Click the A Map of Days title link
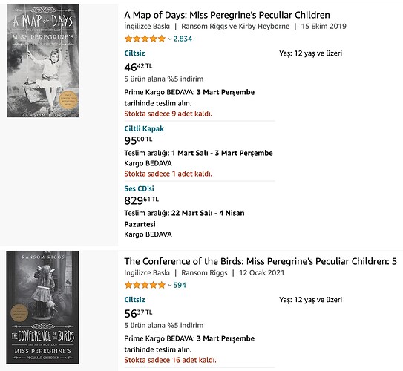This screenshot has width=403, height=371. tap(227, 15)
